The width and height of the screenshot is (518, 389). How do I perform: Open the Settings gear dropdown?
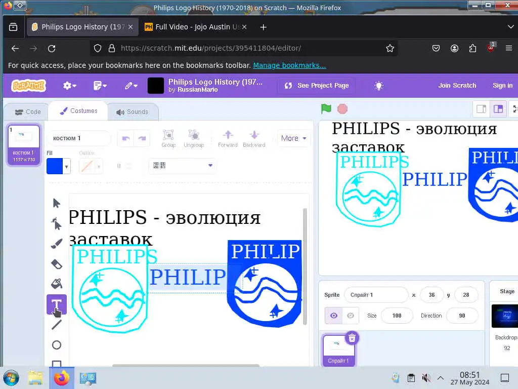[x=69, y=86]
